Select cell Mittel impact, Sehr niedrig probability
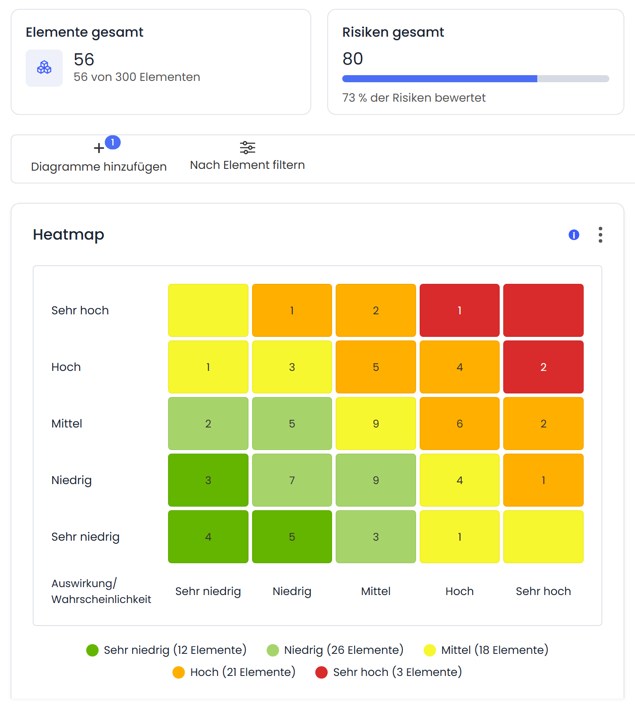The image size is (635, 710). (208, 424)
